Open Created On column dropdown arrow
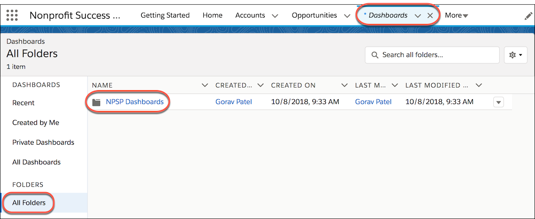 tap(345, 85)
